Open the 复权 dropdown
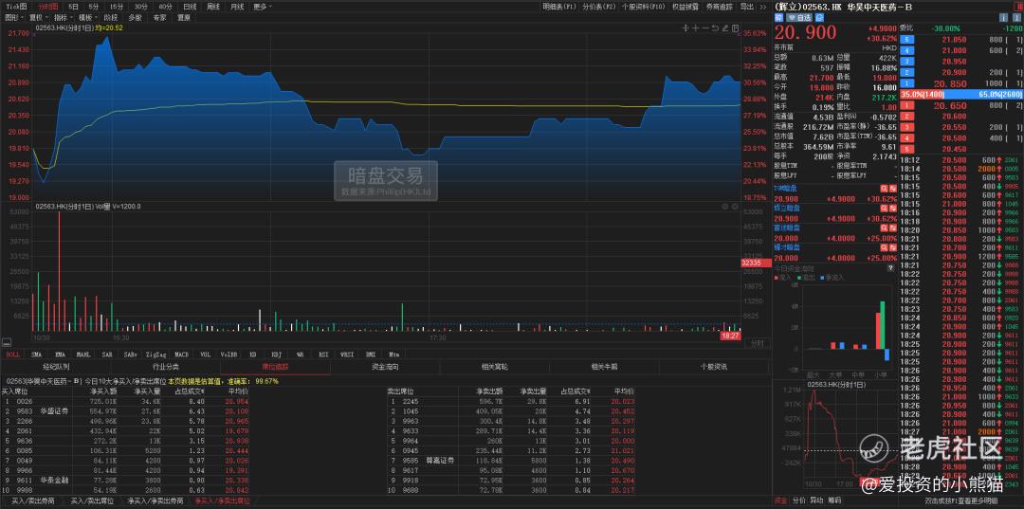Screen dimensions: 1024x509 click(37, 18)
